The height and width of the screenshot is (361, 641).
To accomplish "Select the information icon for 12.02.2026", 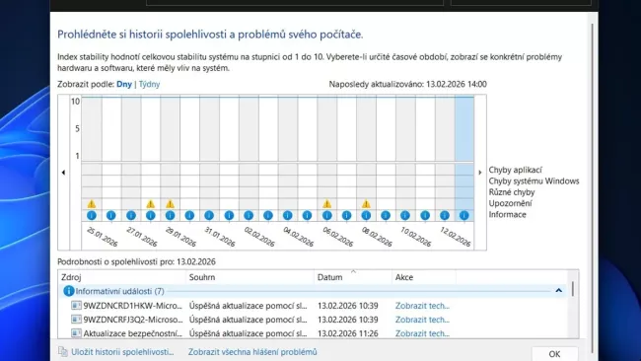I will 445,215.
